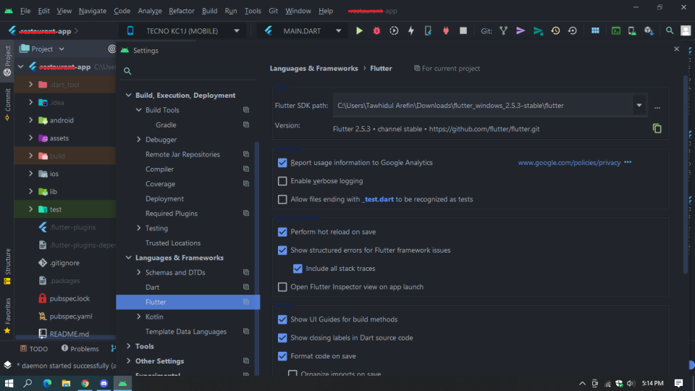
Task: Show Git history with the clock icon
Action: tap(555, 30)
